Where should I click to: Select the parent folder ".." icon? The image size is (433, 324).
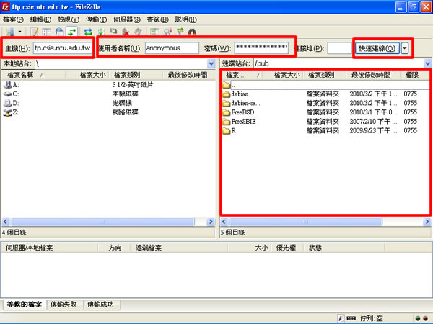(x=227, y=85)
